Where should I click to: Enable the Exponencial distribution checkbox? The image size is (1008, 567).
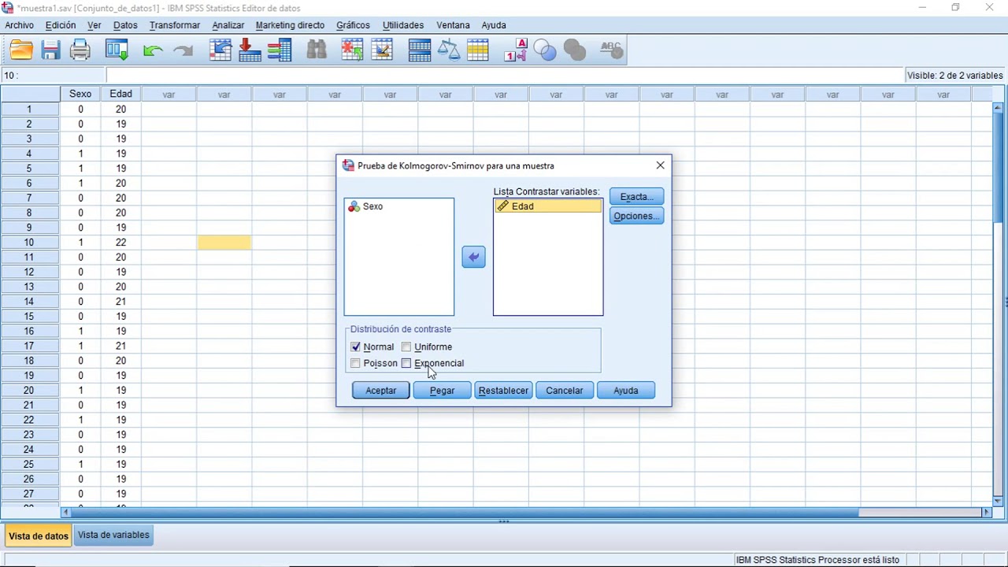tap(406, 363)
